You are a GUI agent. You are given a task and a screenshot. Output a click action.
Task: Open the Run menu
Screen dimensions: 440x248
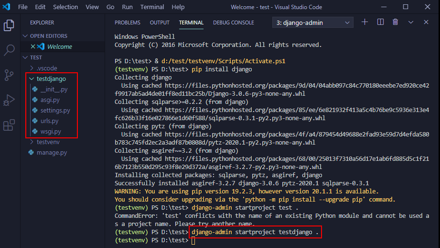pos(127,7)
